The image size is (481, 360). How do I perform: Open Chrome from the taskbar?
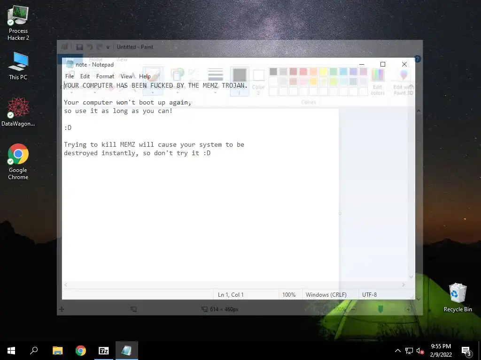tap(81, 351)
